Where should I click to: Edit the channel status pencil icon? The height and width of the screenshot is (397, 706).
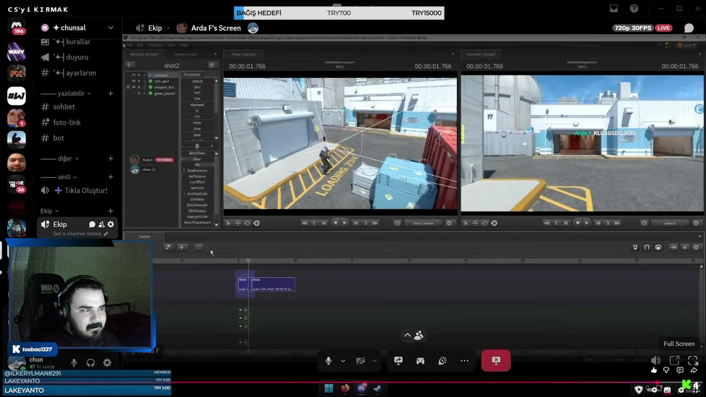point(106,234)
